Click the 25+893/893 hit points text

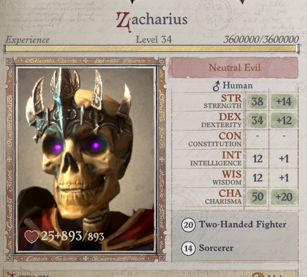click(x=73, y=236)
